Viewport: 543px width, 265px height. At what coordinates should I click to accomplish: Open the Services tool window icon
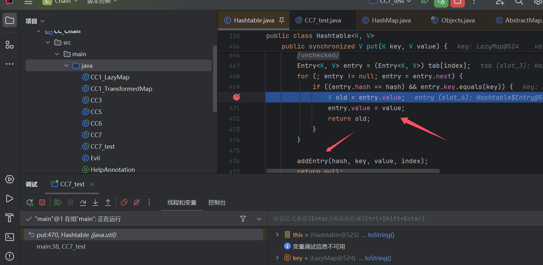10,179
